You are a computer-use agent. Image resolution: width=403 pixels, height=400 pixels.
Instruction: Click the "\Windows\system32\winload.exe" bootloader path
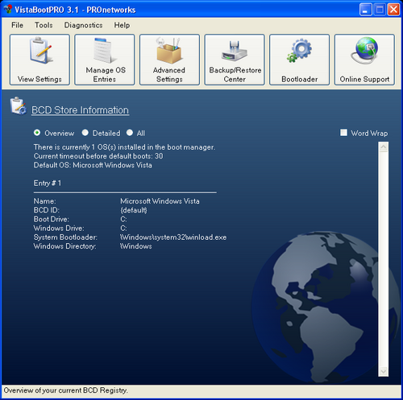pos(173,237)
